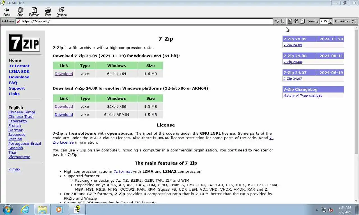359x215 pixels.
Task: Switch language to Portuguese Brazil
Action: pyautogui.click(x=25, y=143)
